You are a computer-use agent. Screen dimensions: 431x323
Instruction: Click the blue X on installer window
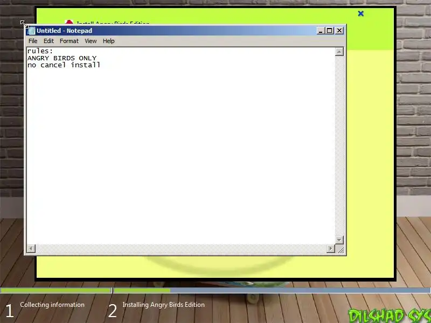(x=361, y=13)
